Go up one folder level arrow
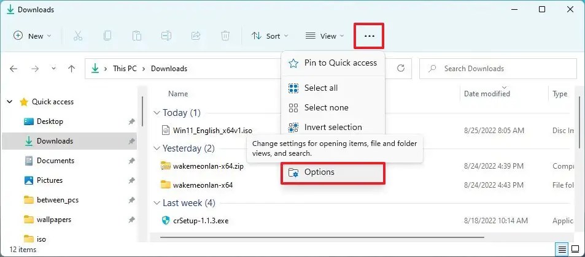The height and width of the screenshot is (257, 585). [x=71, y=69]
